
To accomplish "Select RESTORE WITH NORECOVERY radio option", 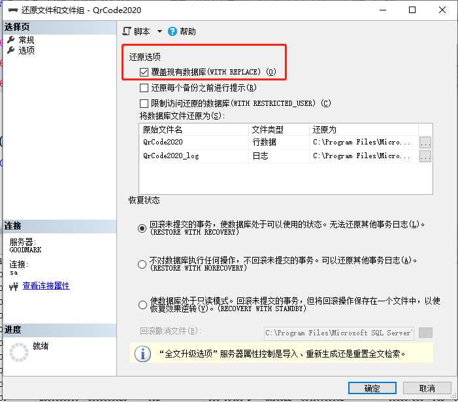I will click(142, 264).
